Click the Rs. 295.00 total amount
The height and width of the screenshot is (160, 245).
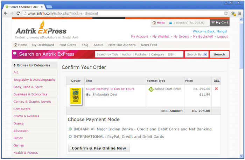tap(201, 111)
